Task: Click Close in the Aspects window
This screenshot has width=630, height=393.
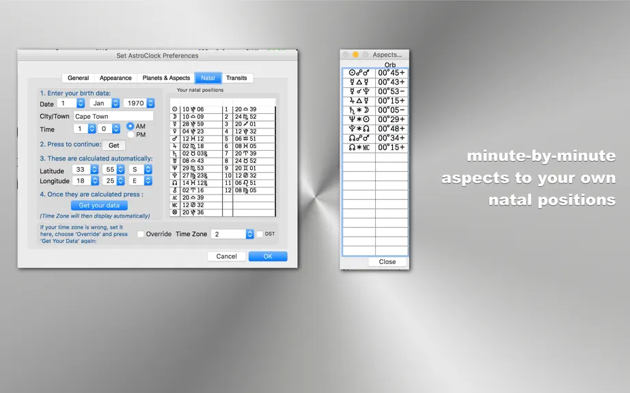Action: tap(387, 261)
